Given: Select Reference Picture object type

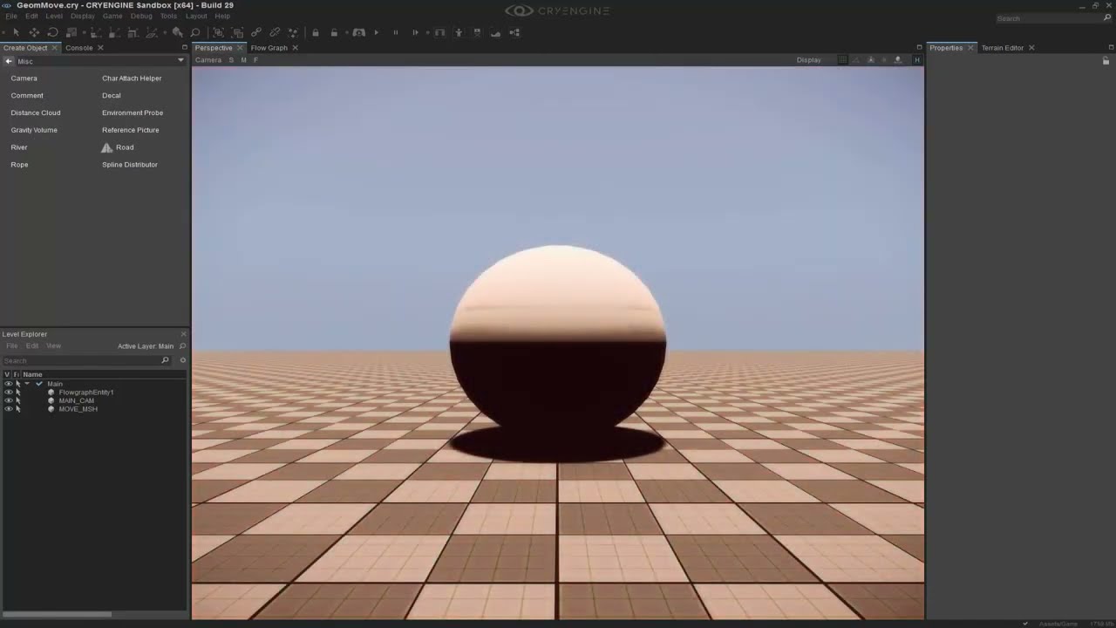Looking at the screenshot, I should (131, 130).
